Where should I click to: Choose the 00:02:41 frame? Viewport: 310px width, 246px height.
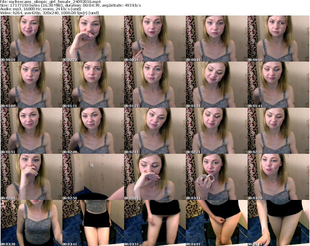pos(31,177)
